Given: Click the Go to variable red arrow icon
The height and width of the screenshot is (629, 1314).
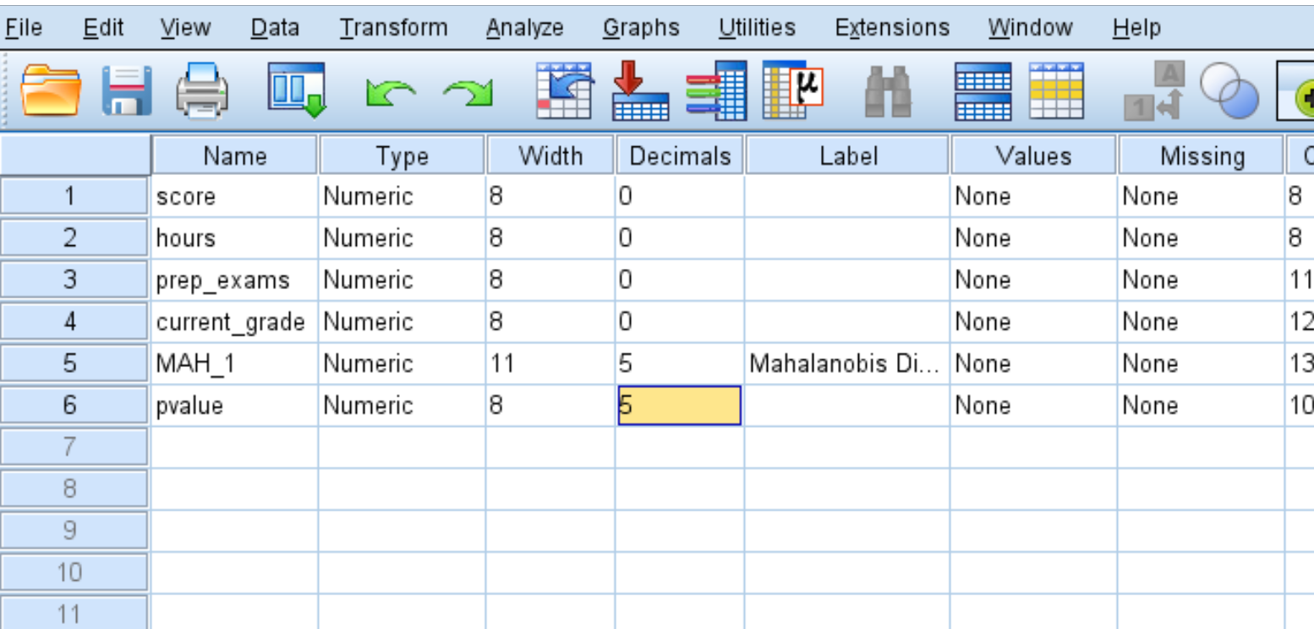Looking at the screenshot, I should coord(640,90).
